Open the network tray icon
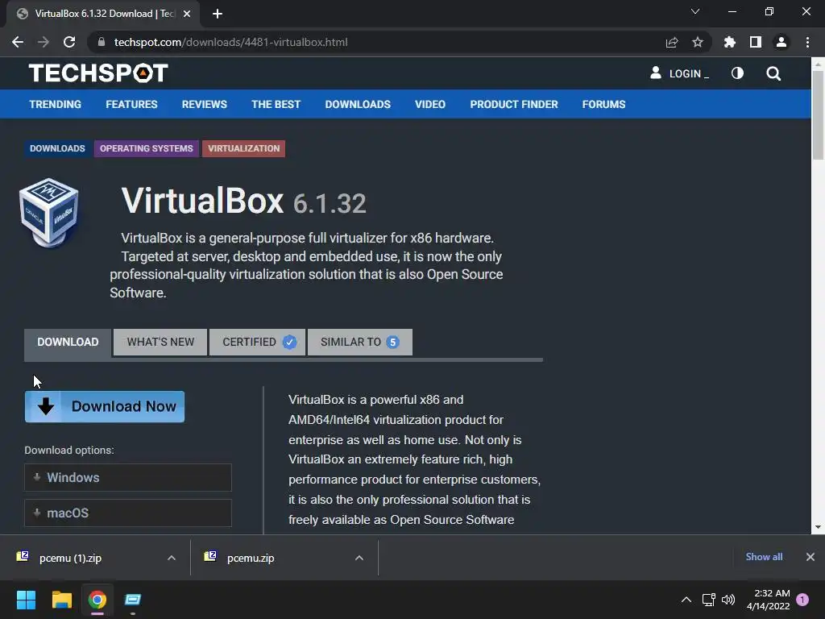Image resolution: width=825 pixels, height=619 pixels. pyautogui.click(x=708, y=600)
